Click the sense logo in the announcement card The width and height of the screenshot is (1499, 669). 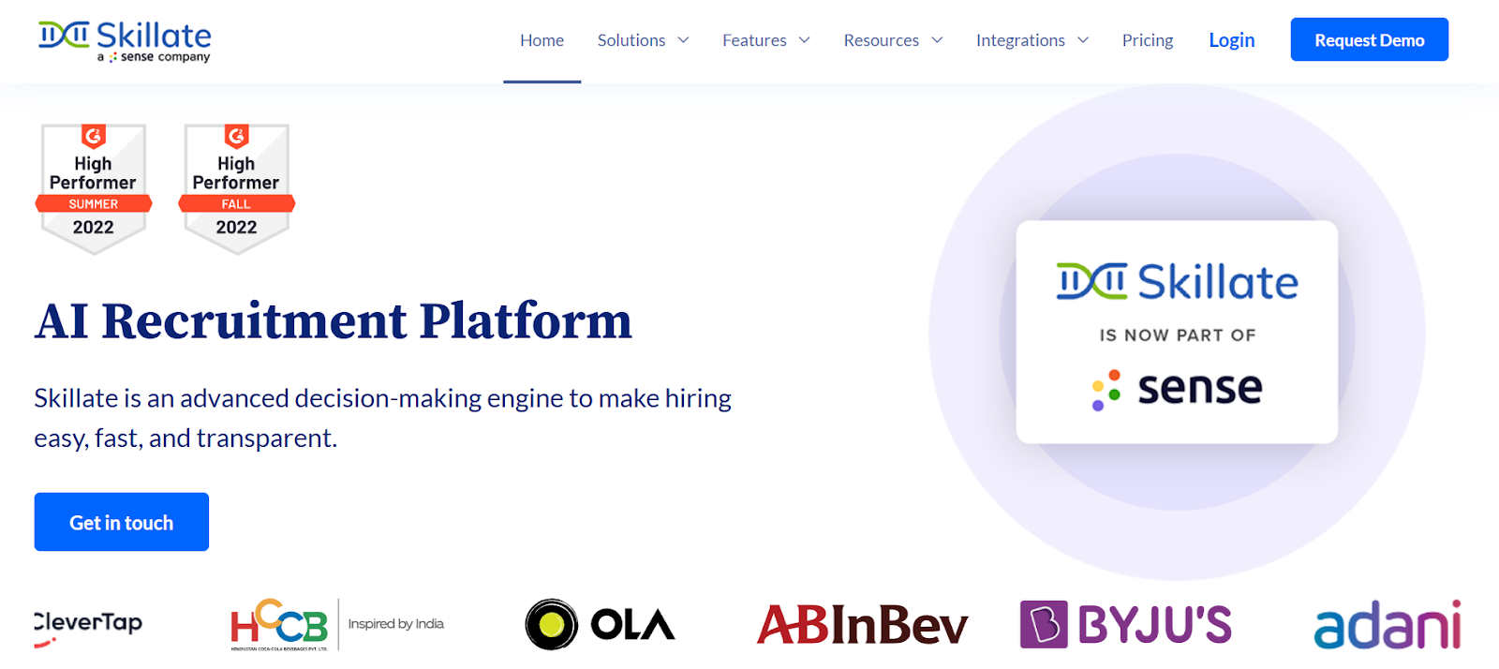tap(1177, 389)
